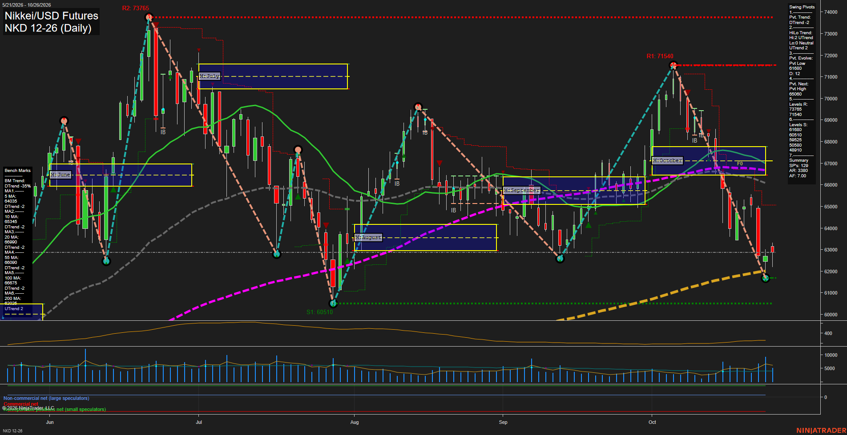The height and width of the screenshot is (435, 847).
Task: Click 'AR: 3380' summary value
Action: point(799,171)
